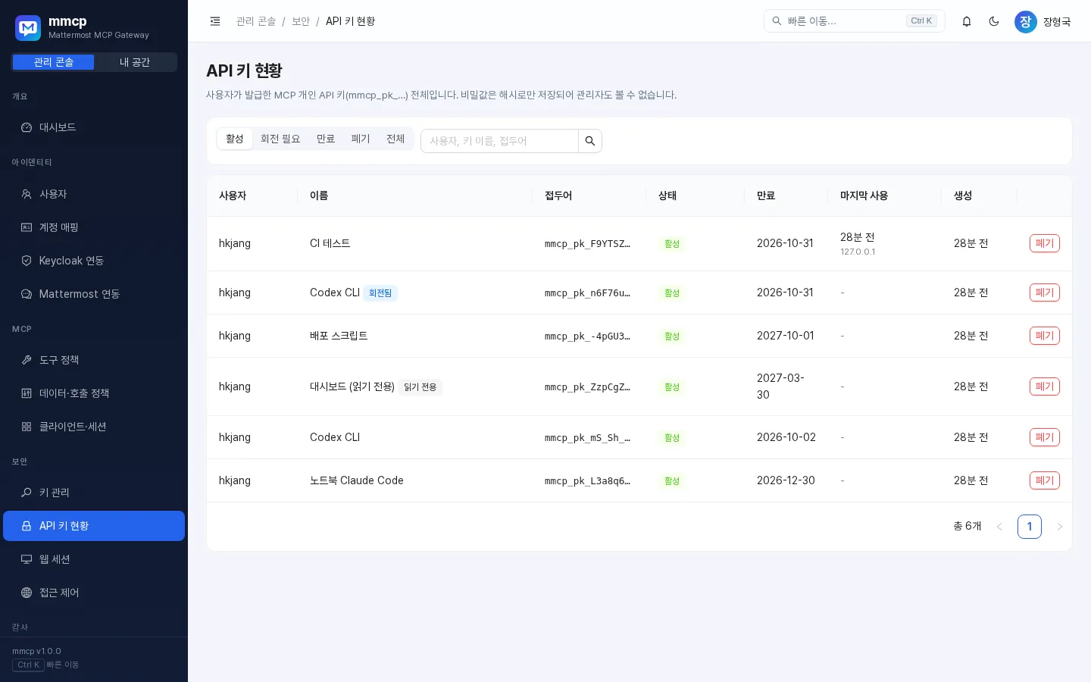Click previous page arrow in pagination
Screen dimensions: 1091x682
[999, 527]
